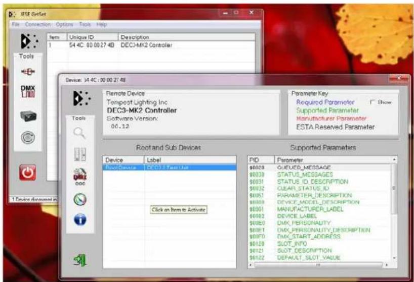The height and width of the screenshot is (282, 414).
Task: Select the CLEAR_STATUS_ID parameter
Action: click(x=303, y=188)
